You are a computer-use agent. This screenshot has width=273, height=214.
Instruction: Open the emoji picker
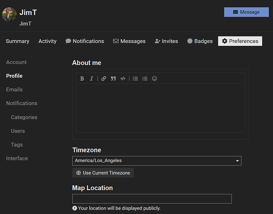click(x=154, y=79)
